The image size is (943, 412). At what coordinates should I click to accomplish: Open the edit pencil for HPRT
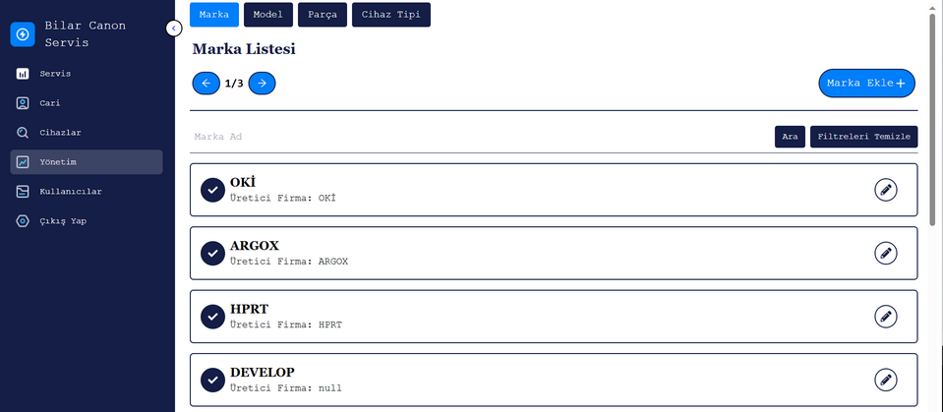(x=885, y=317)
